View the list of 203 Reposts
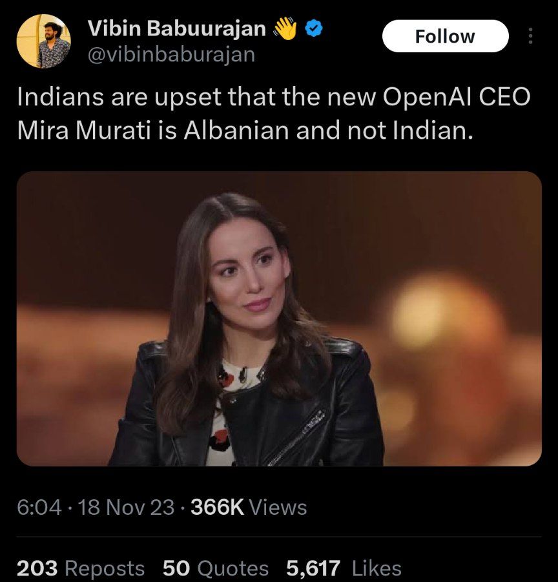This screenshot has height=582, width=558. (81, 568)
